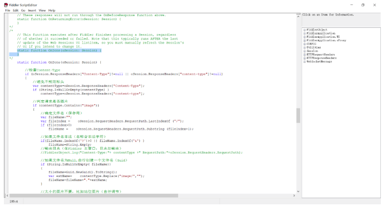Click the 'fileName=Guid.NewGuid().ToString();' line
Image resolution: width=382 pixels, height=206 pixels.
(x=82, y=172)
